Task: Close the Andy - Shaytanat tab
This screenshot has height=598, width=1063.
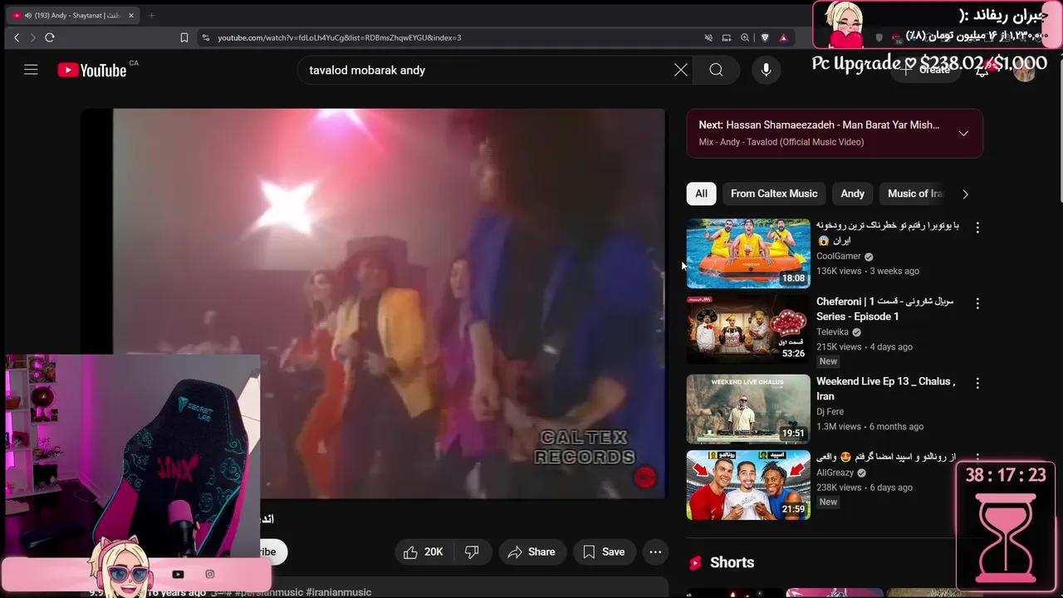Action: (130, 15)
